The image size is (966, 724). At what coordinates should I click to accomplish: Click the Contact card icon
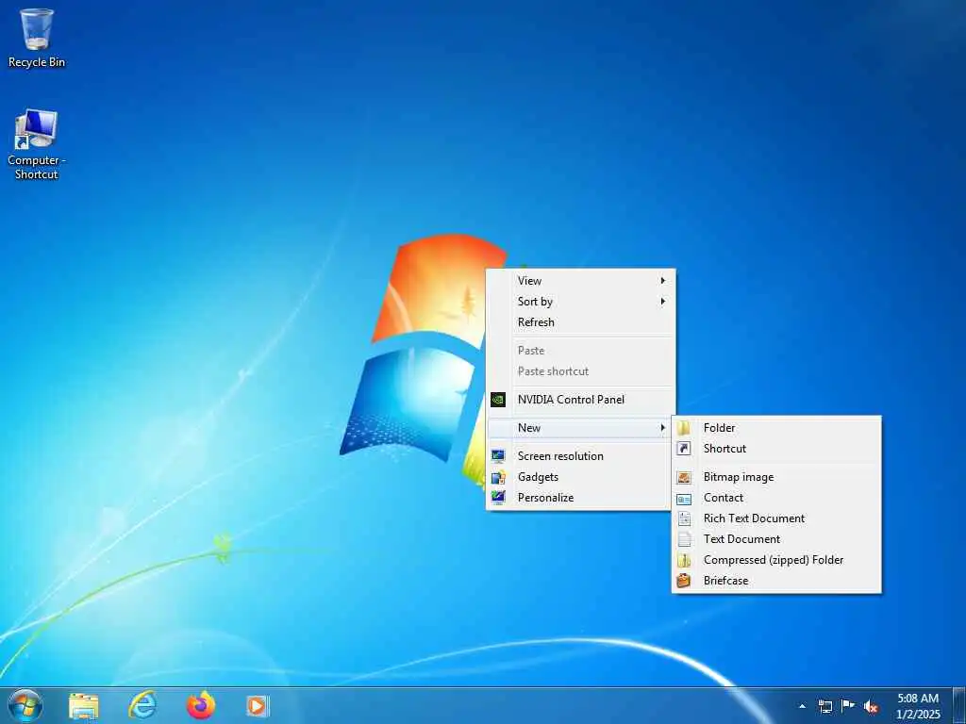[x=684, y=498]
